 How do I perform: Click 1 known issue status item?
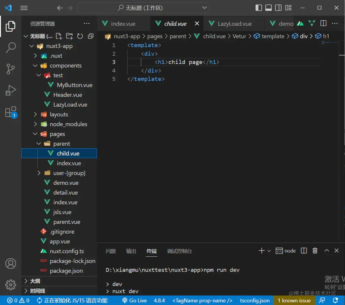(x=294, y=300)
